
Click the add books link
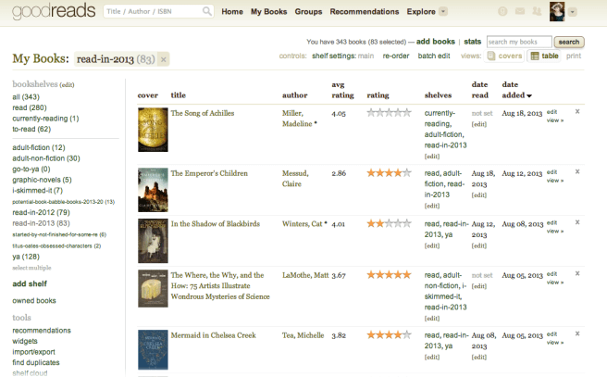(436, 43)
